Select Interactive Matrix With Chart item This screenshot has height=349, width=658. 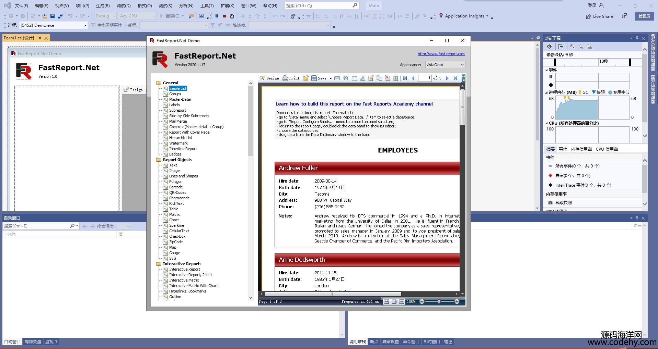pos(194,286)
